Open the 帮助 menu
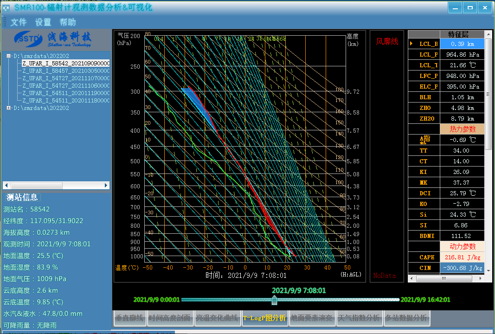 [x=68, y=22]
